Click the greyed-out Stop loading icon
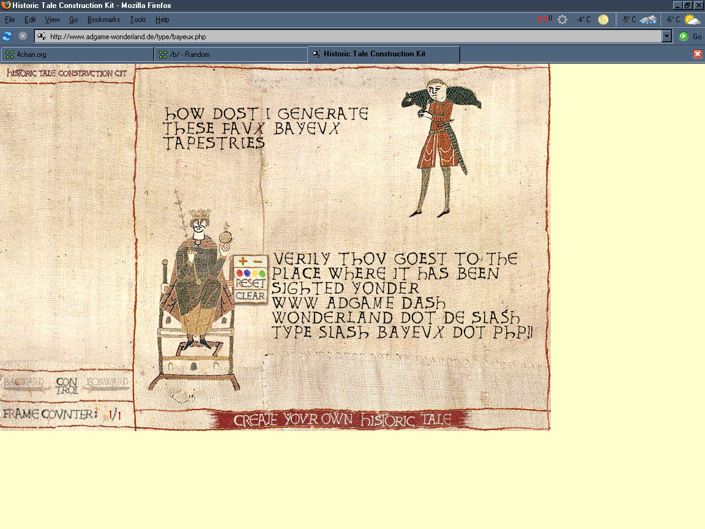 [x=23, y=36]
